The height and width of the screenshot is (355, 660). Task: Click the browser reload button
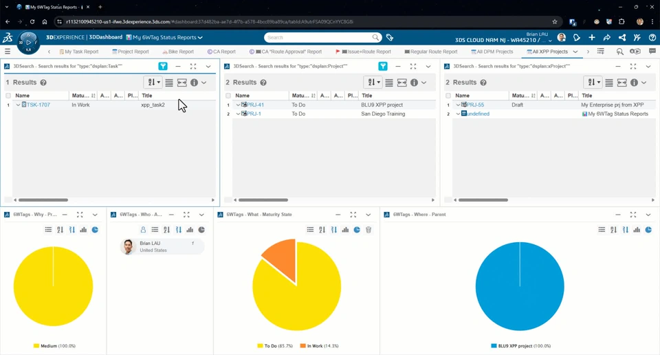[32, 21]
